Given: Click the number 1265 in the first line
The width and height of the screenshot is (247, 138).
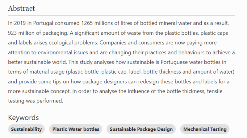Looking at the screenshot, I should (x=87, y=23).
